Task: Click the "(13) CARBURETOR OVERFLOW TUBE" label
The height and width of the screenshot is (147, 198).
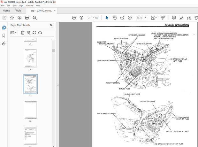Action: pyautogui.click(x=169, y=144)
